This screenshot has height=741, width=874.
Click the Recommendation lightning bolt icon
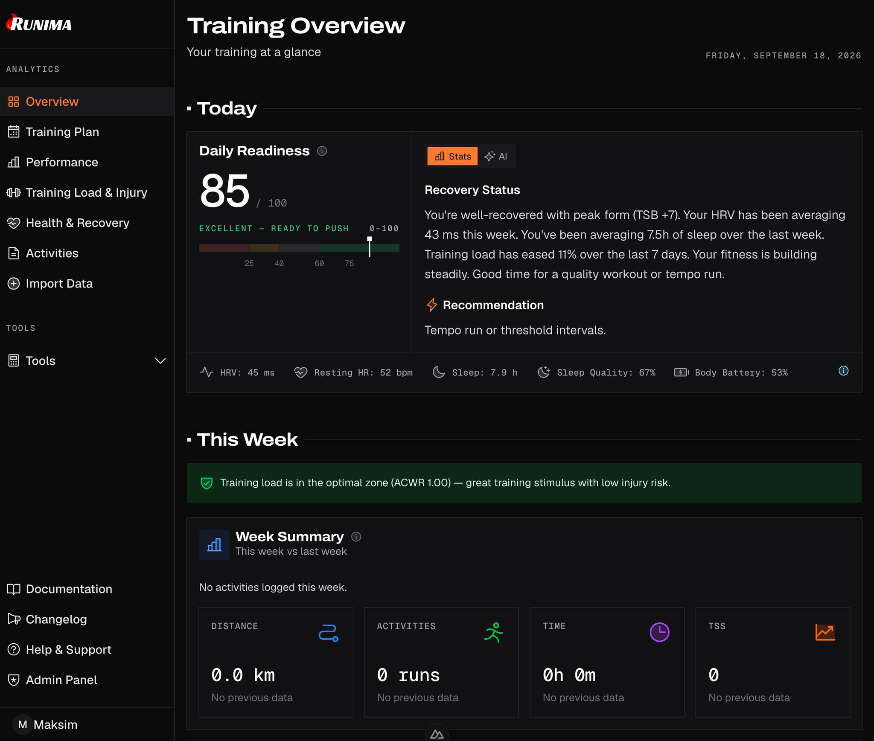(x=432, y=305)
